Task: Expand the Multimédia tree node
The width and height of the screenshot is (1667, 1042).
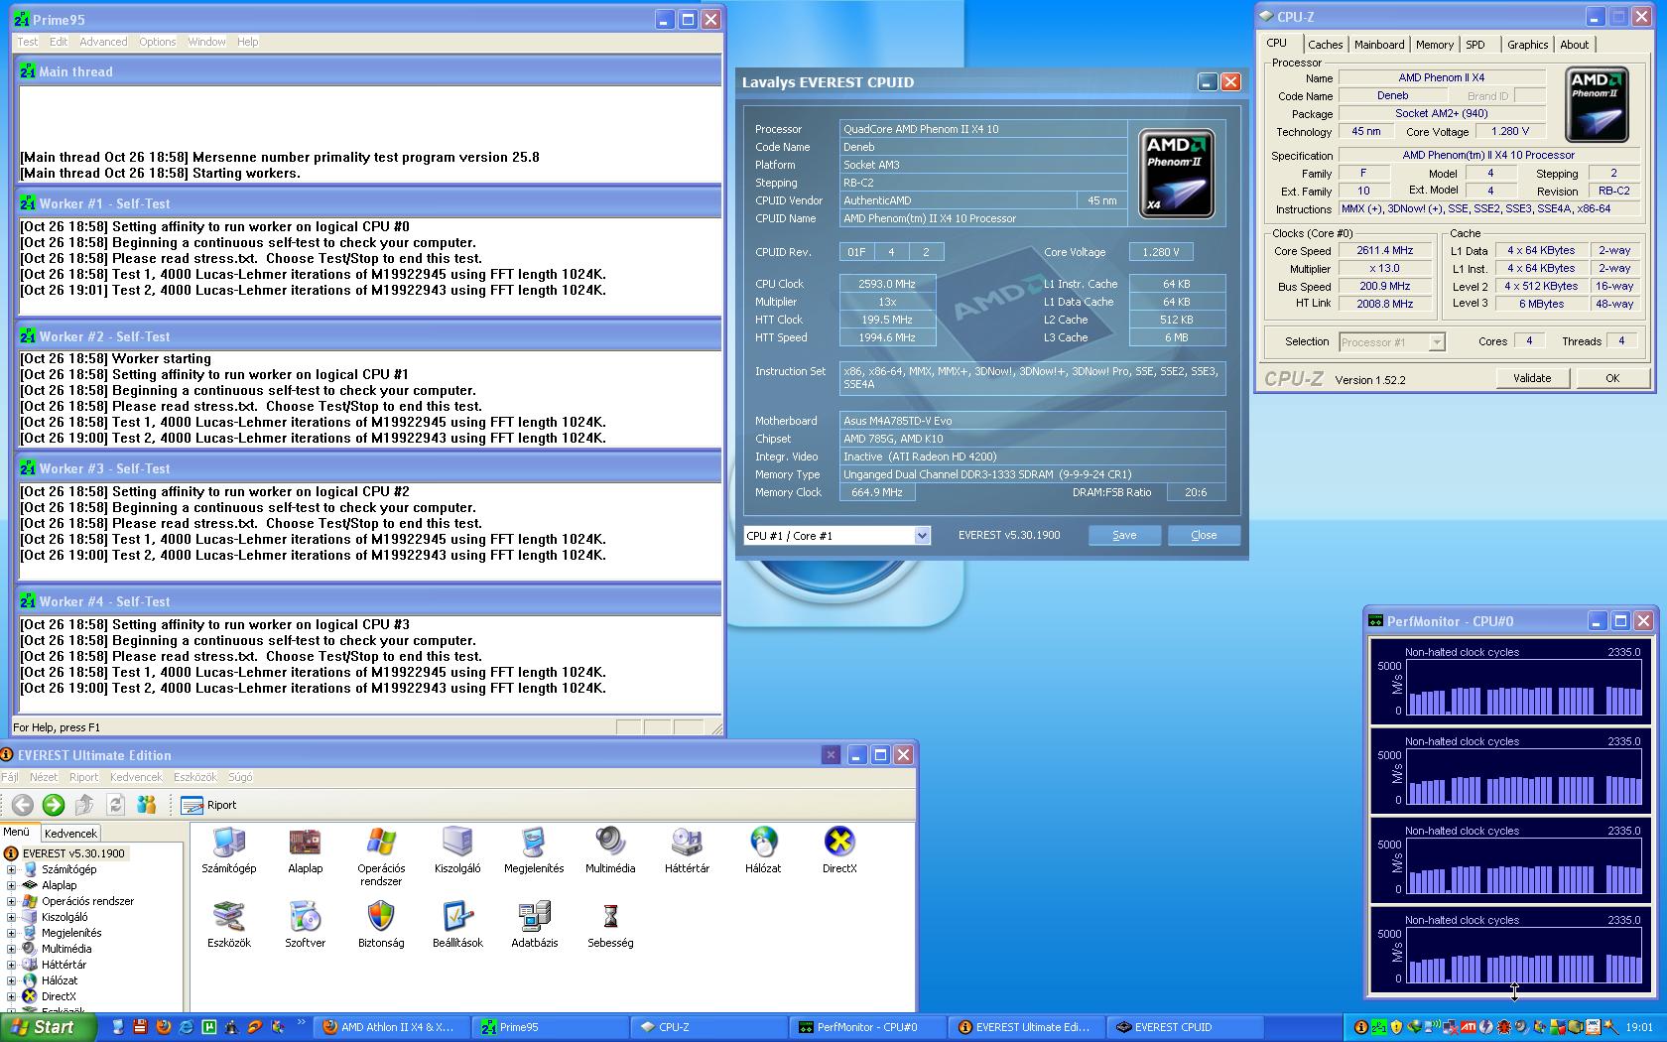Action: pyautogui.click(x=12, y=949)
